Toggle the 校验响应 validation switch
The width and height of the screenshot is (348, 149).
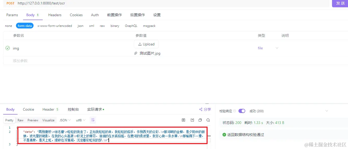[x=242, y=111]
